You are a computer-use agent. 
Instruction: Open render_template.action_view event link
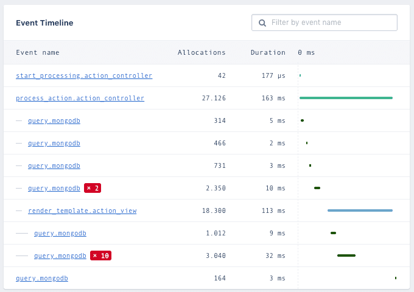[82, 210]
